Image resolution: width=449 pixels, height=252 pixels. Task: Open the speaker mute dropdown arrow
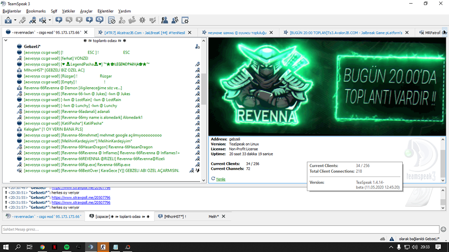coord(50,20)
